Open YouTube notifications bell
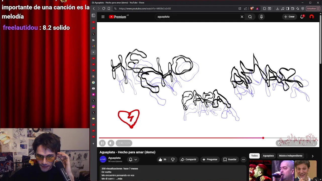The width and height of the screenshot is (322, 181). click(302, 17)
